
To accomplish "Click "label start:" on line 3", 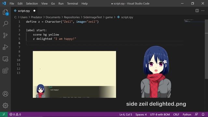I will click(36, 30).
